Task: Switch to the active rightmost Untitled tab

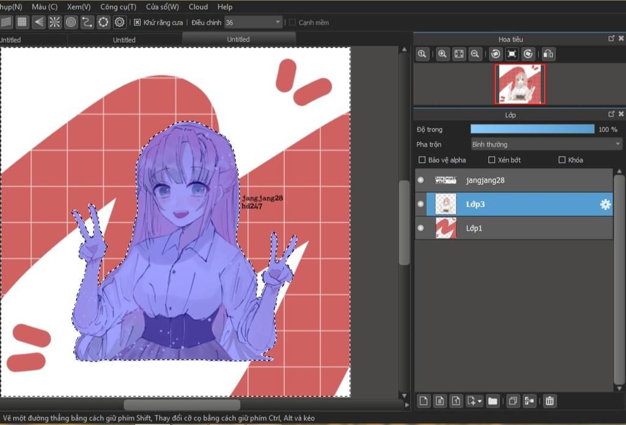Action: (x=239, y=39)
